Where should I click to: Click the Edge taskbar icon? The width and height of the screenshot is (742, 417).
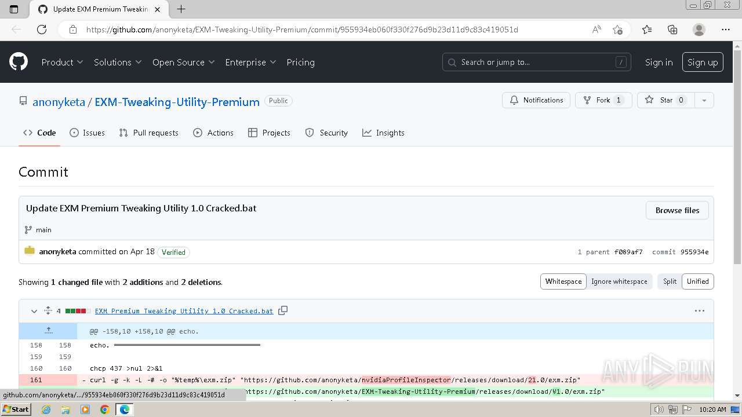[x=125, y=409]
